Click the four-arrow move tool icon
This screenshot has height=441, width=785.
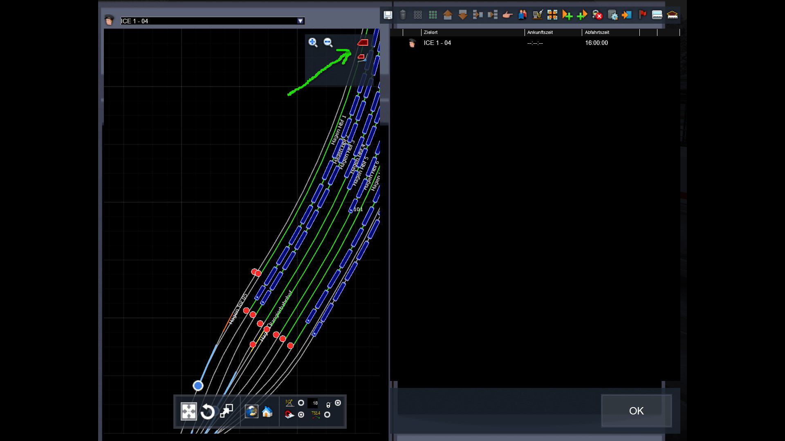(189, 411)
